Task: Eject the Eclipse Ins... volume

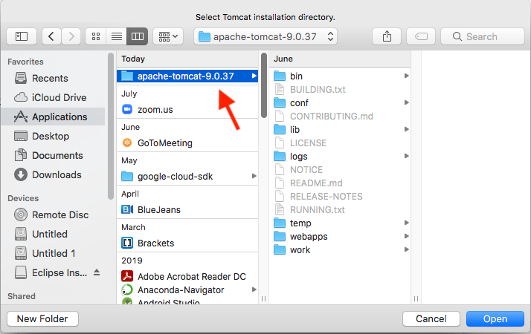Action: point(97,272)
